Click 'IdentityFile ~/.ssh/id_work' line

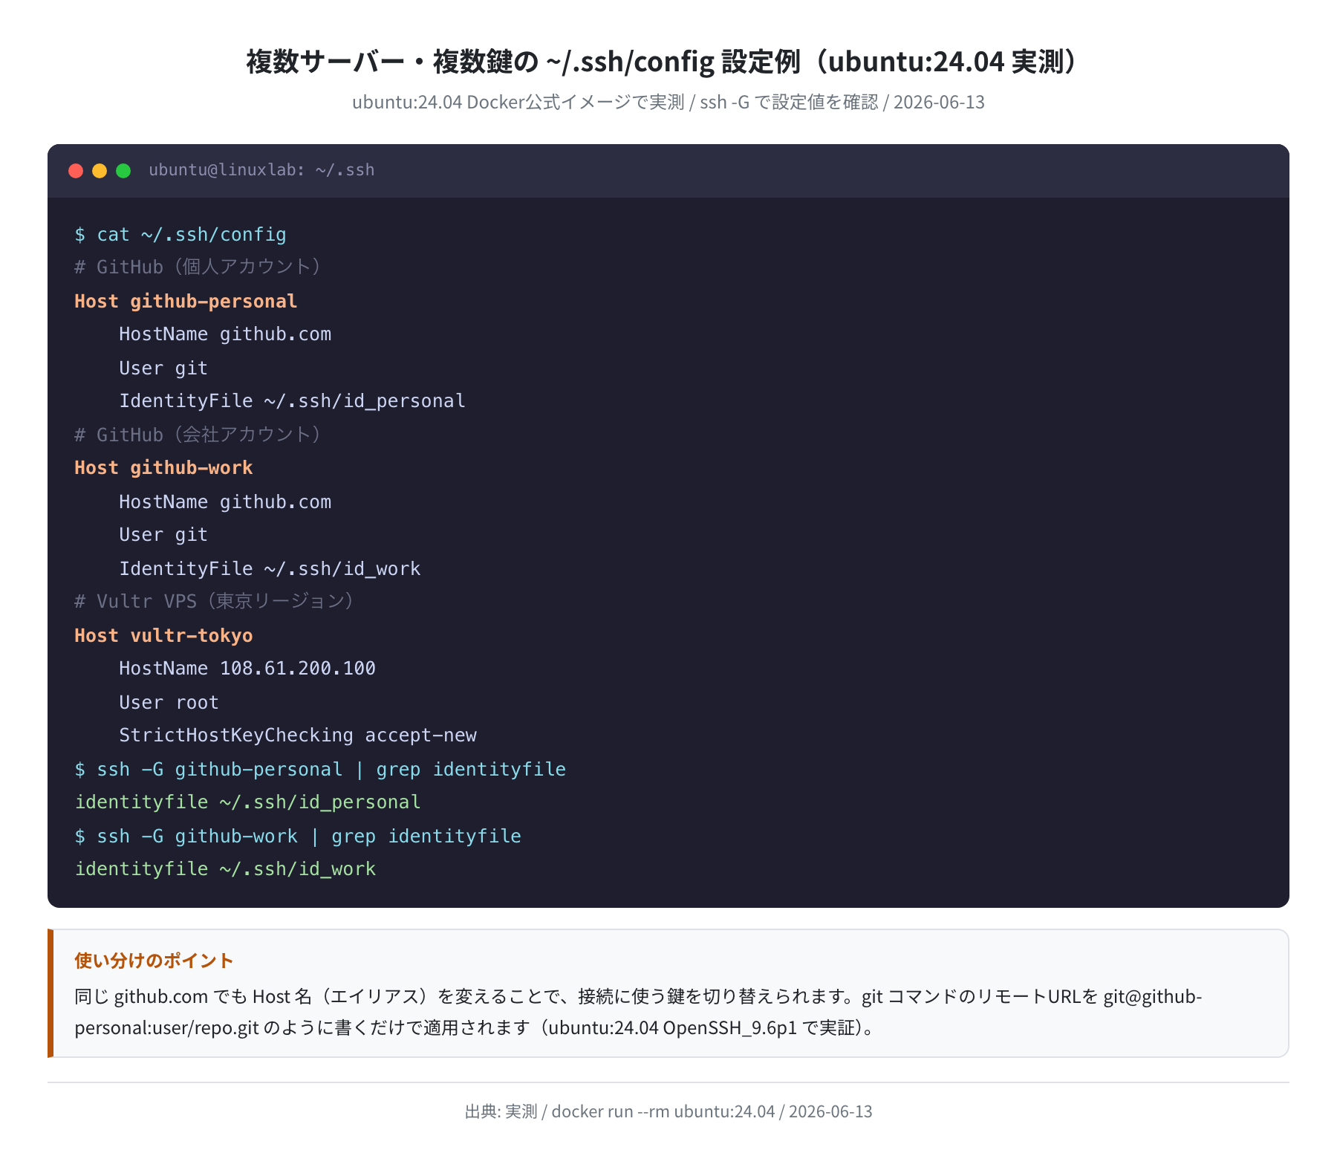pyautogui.click(x=270, y=569)
